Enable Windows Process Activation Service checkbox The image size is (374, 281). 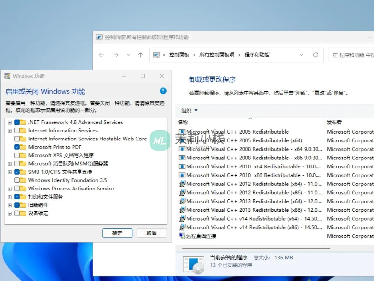coord(17,189)
